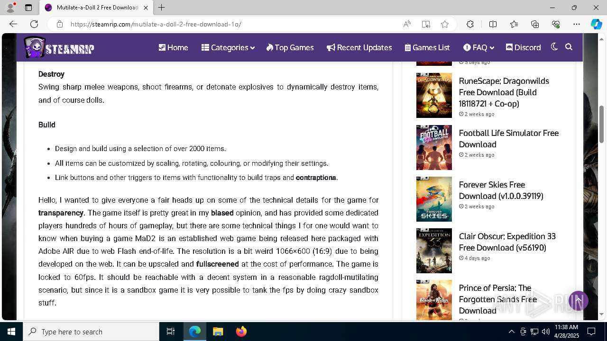This screenshot has height=341, width=607.
Task: Open the profile avatar icon
Action: coord(10,8)
